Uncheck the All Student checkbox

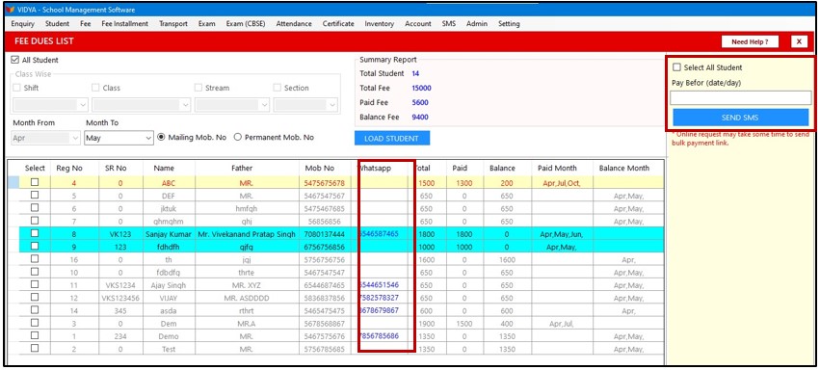[15, 60]
